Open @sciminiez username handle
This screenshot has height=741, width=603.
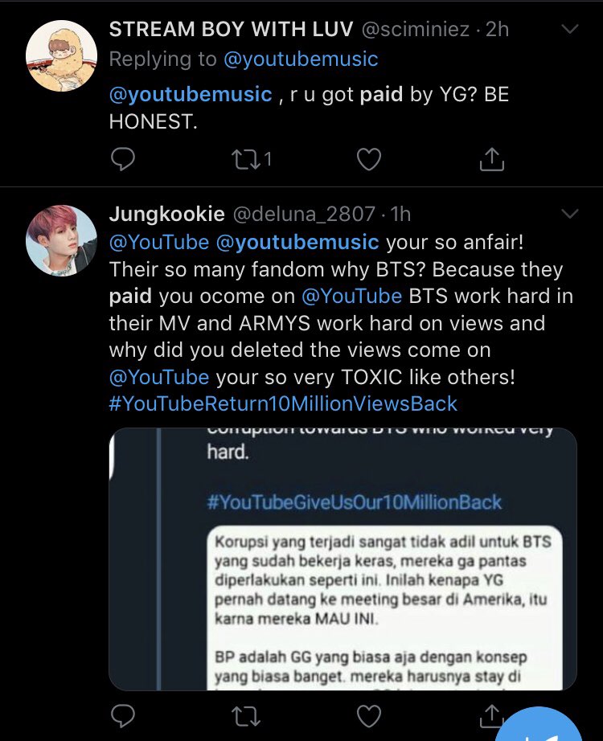click(x=416, y=29)
